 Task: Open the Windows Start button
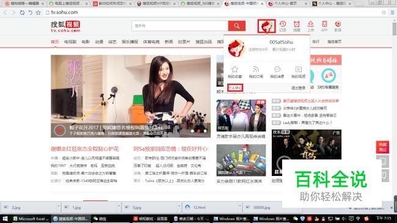pyautogui.click(x=5, y=219)
